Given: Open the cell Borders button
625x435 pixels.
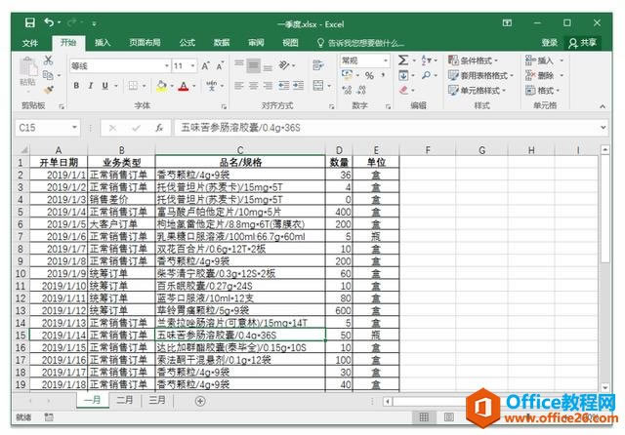Looking at the screenshot, I should coord(133,86).
